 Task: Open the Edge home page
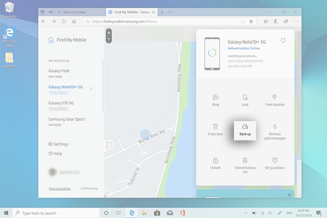click(x=74, y=21)
